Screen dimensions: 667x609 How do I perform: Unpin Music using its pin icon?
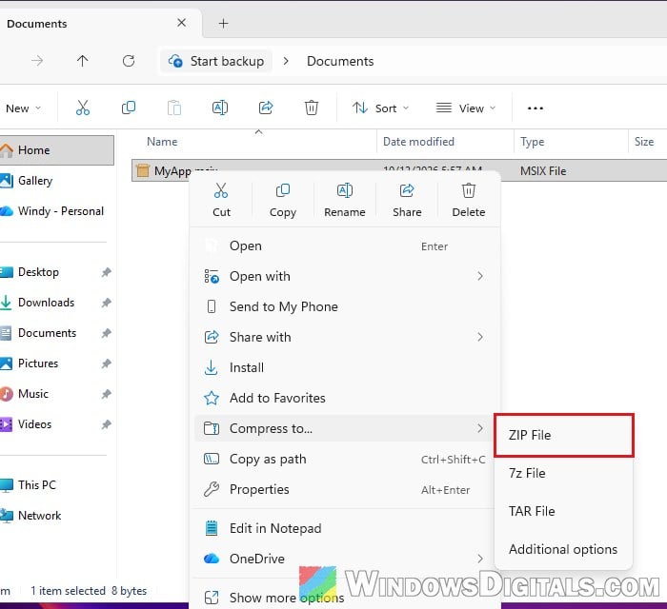(x=107, y=394)
